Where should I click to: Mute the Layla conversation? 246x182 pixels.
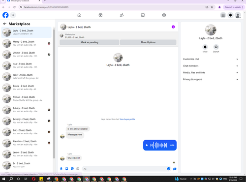[x=205, y=47]
